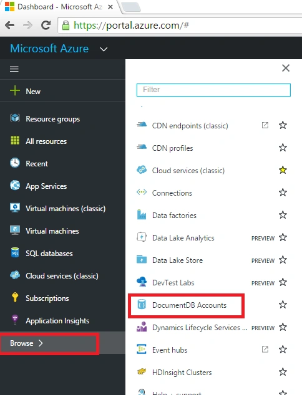Screen dimensions: 302x395
Task: Unfavorite Cloud services (classic) yellow star
Action: [x=283, y=170]
